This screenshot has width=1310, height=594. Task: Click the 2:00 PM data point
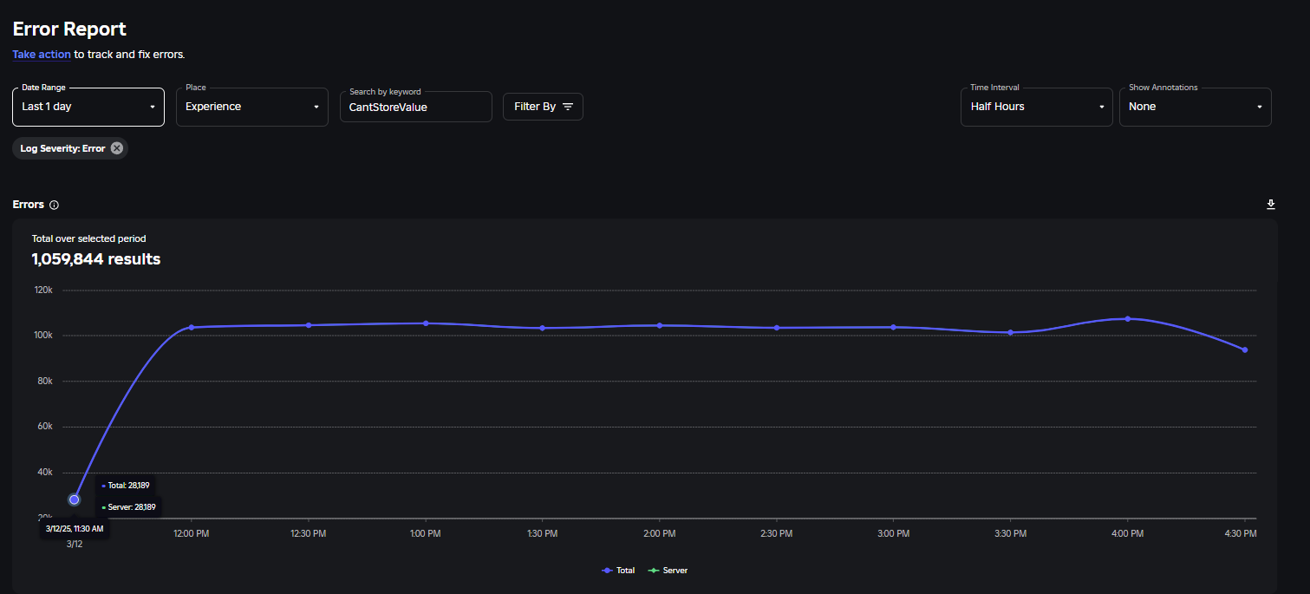pyautogui.click(x=660, y=325)
